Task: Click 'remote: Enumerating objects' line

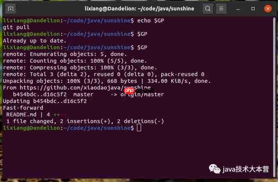Action: [x=65, y=54]
